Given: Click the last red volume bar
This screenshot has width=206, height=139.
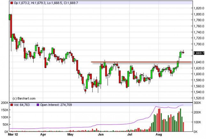Looking at the screenshot, I should click(x=183, y=127).
